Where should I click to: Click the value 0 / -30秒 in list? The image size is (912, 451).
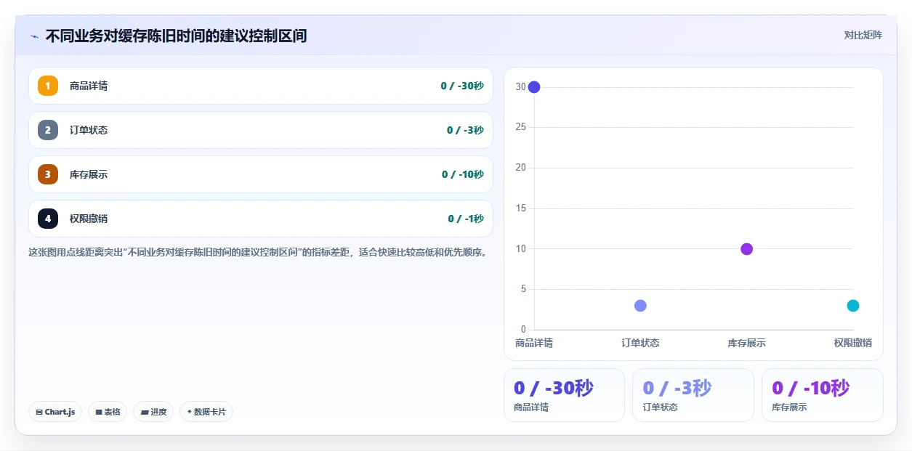tap(461, 86)
